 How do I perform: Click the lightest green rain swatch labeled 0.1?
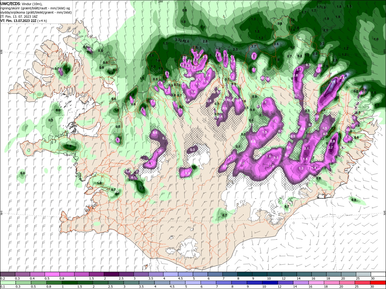[x=8, y=283]
